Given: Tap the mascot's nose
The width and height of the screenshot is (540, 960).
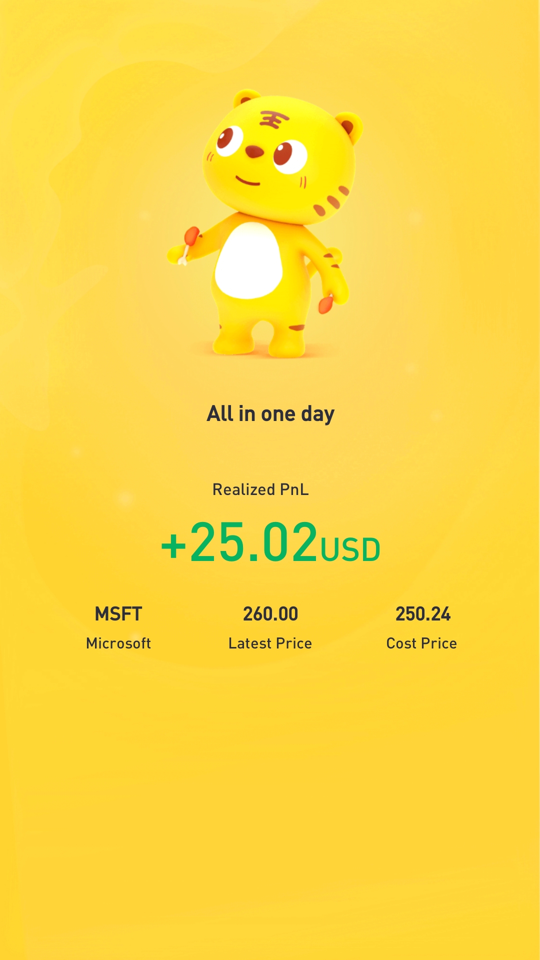Looking at the screenshot, I should (254, 151).
